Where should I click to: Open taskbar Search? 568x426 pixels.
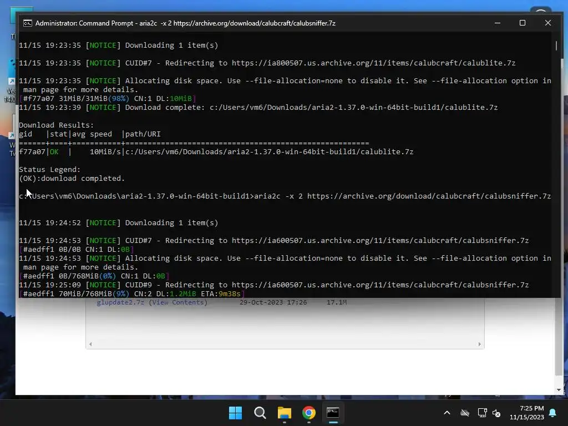[x=260, y=413]
